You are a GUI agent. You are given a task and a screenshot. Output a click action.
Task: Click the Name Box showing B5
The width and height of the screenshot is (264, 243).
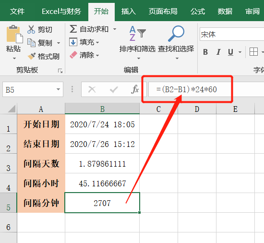click(x=33, y=89)
